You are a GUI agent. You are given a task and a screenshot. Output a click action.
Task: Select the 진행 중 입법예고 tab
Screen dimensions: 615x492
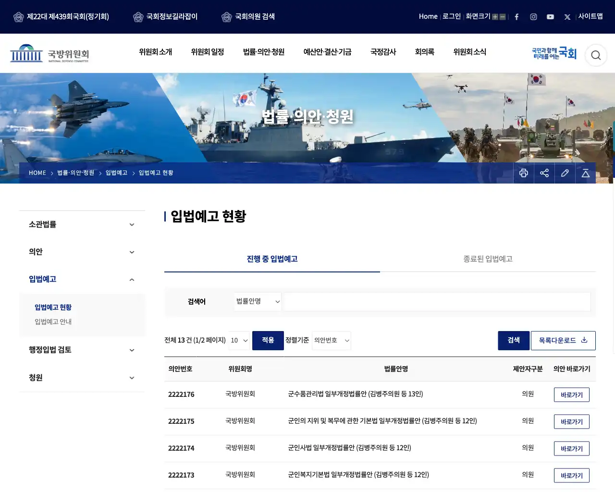point(272,259)
